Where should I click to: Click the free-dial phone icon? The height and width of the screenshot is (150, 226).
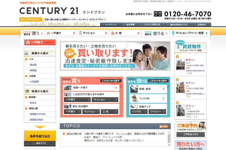(x=158, y=14)
